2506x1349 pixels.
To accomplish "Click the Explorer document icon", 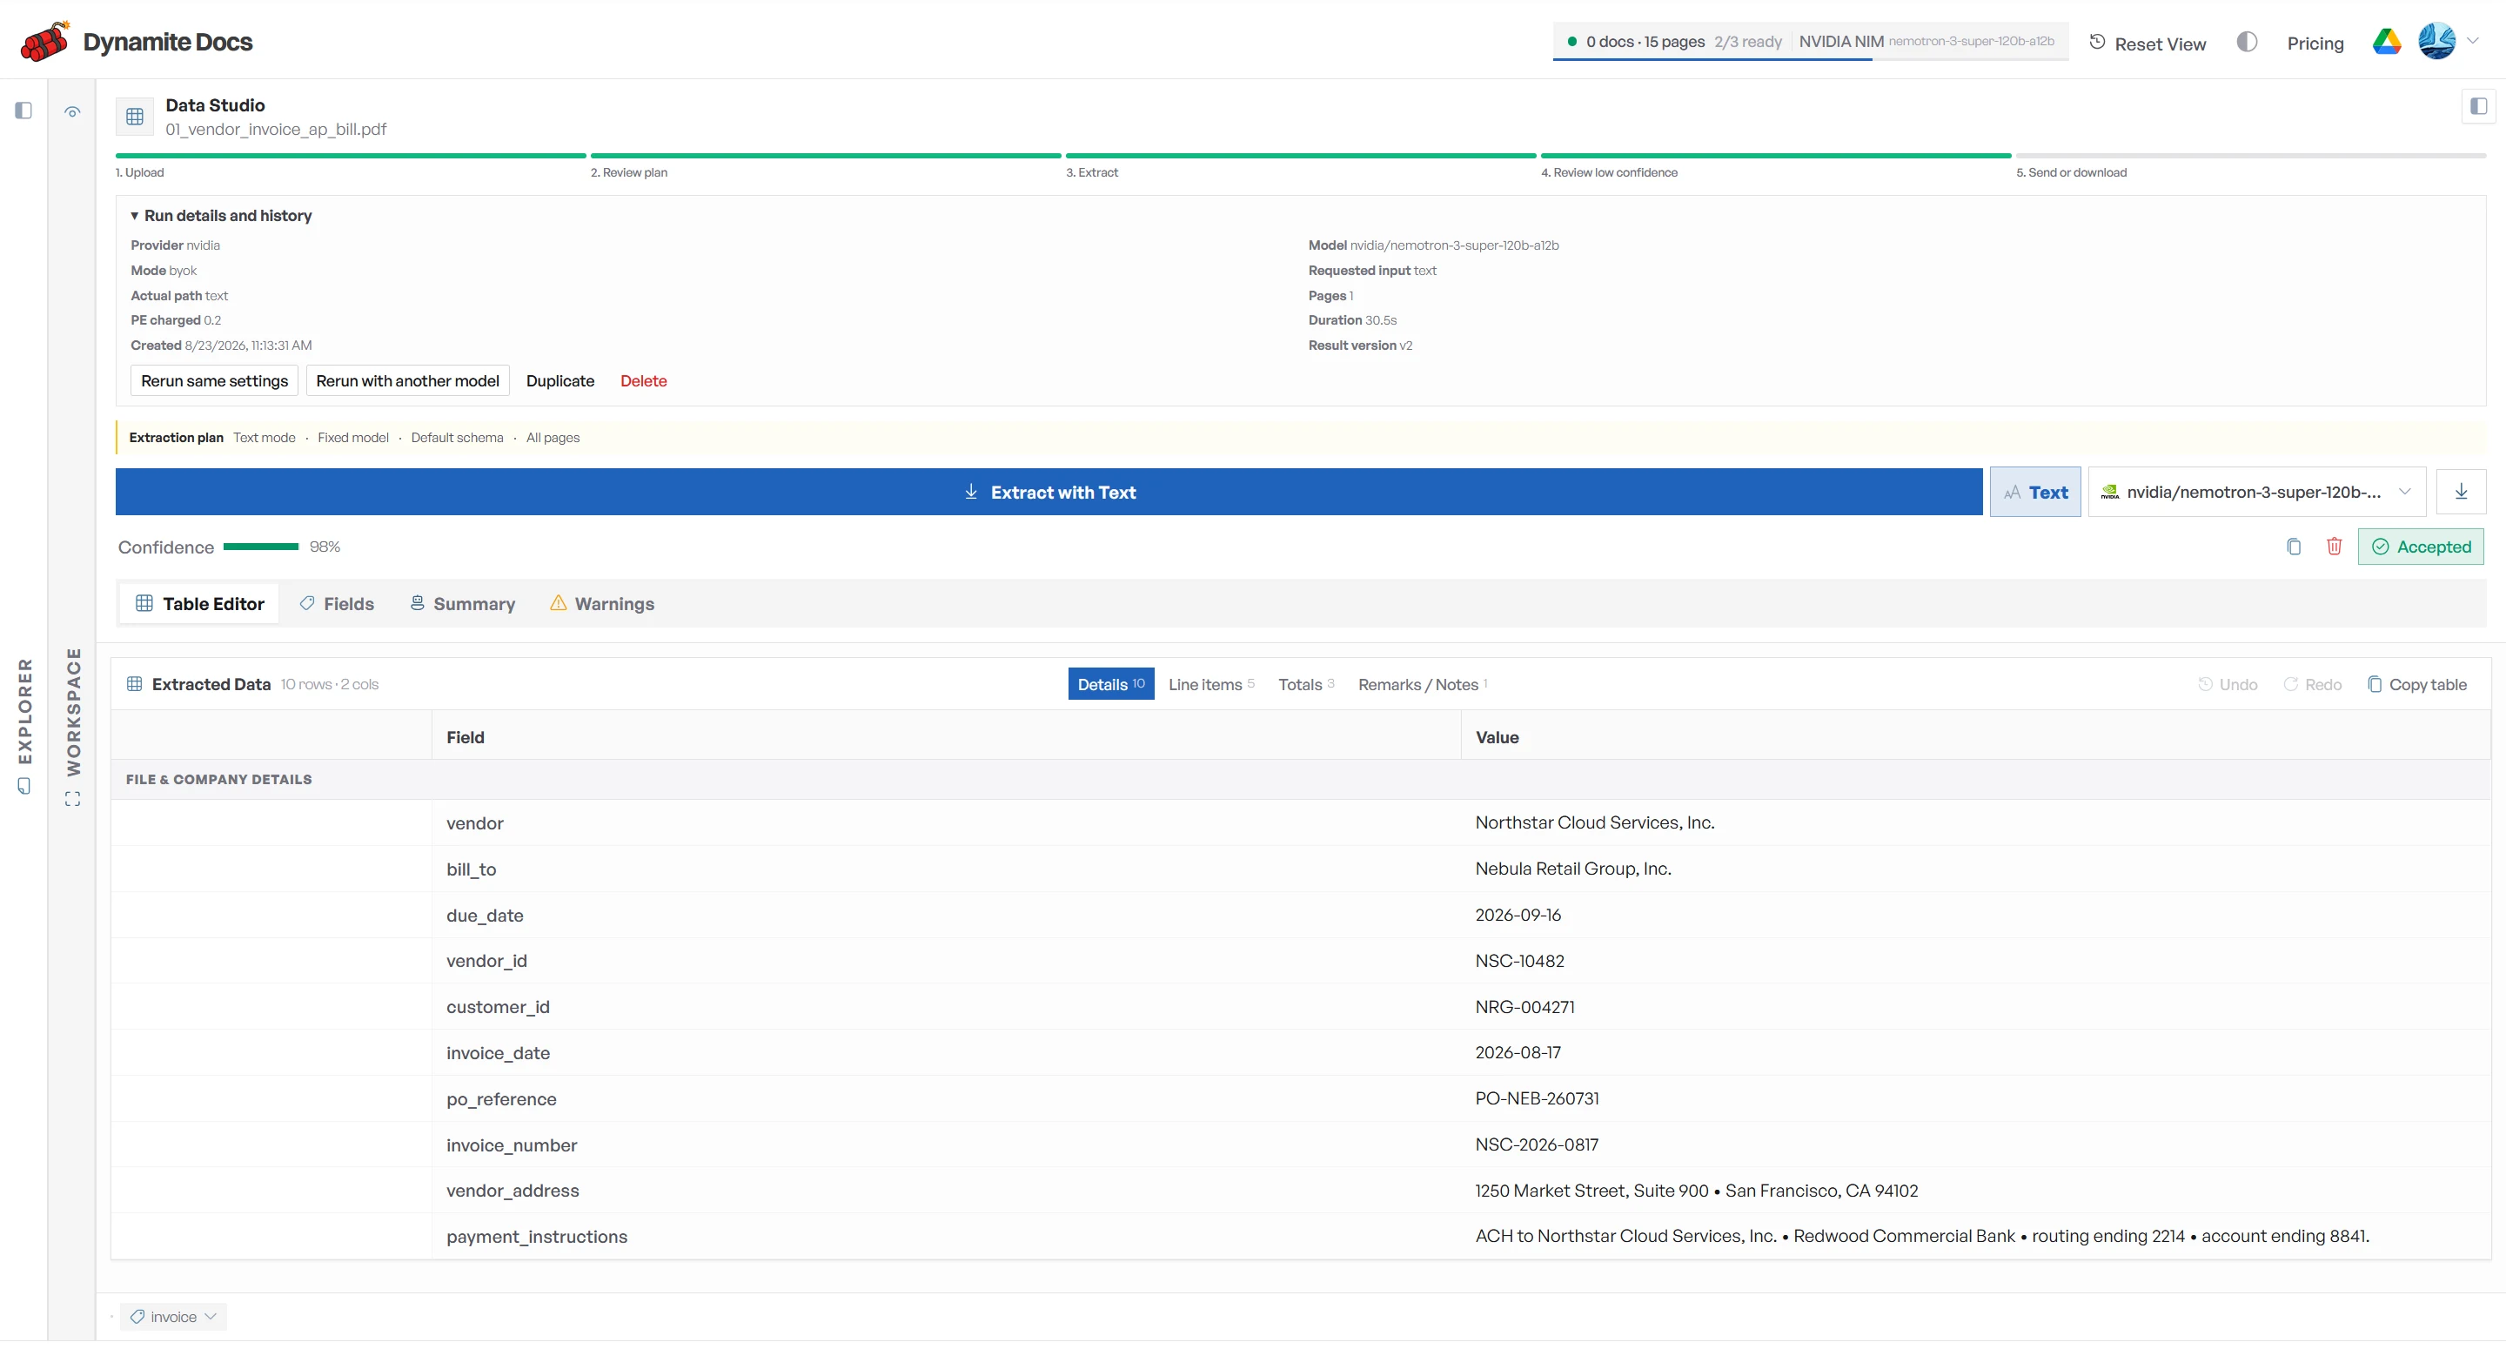I will (x=24, y=787).
